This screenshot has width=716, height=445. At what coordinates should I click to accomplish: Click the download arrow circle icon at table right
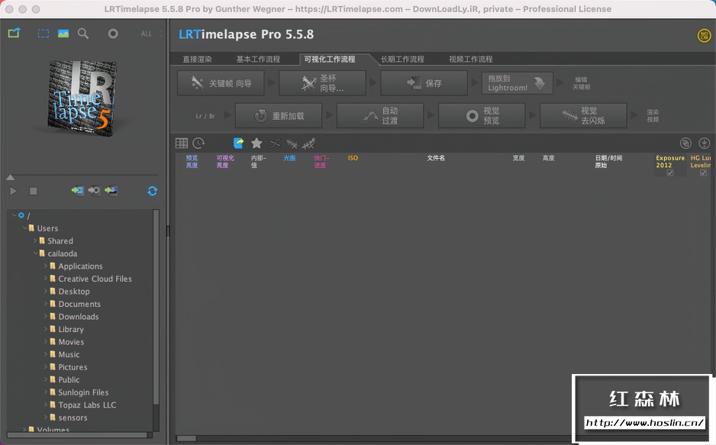tap(704, 143)
